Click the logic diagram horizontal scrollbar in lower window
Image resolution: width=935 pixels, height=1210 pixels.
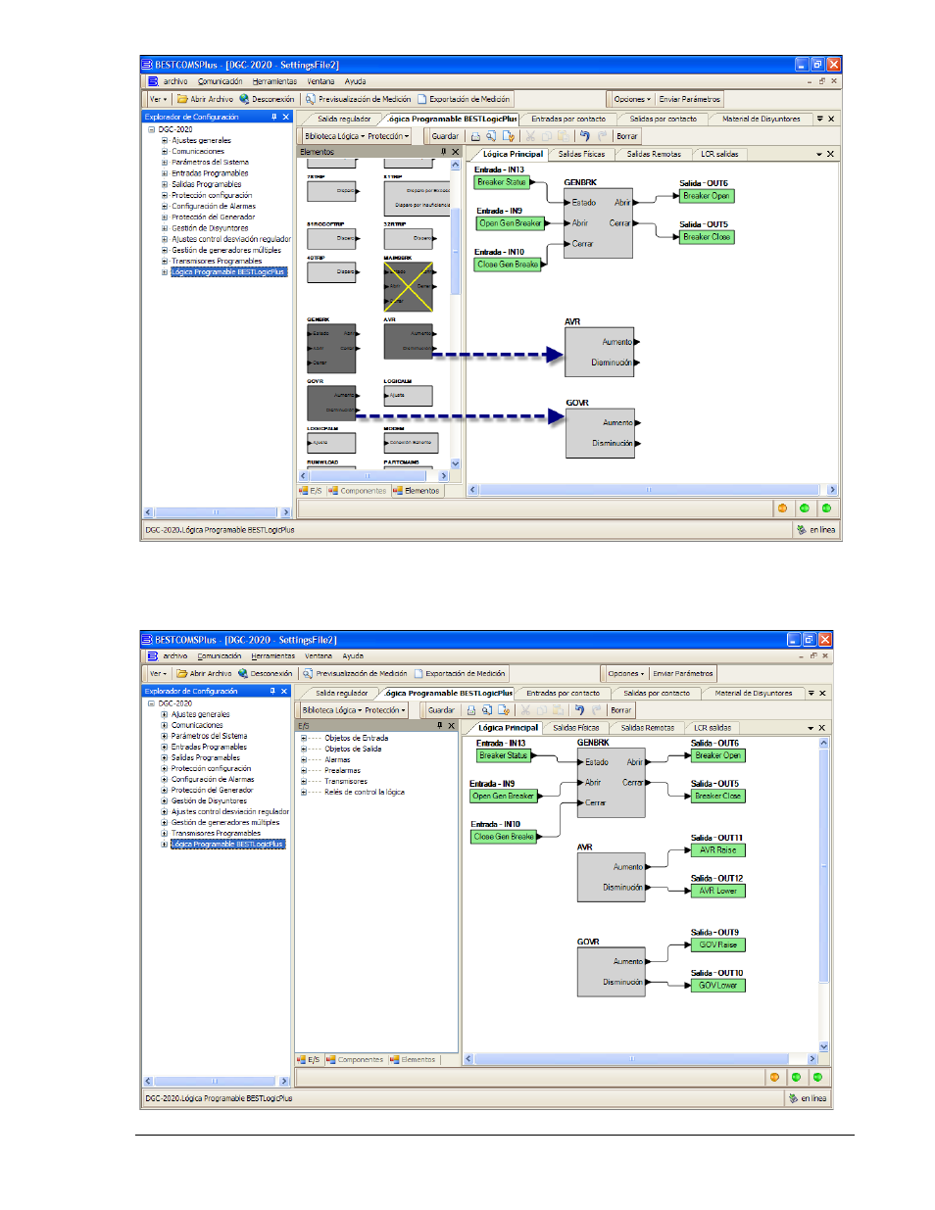pyautogui.click(x=640, y=1059)
